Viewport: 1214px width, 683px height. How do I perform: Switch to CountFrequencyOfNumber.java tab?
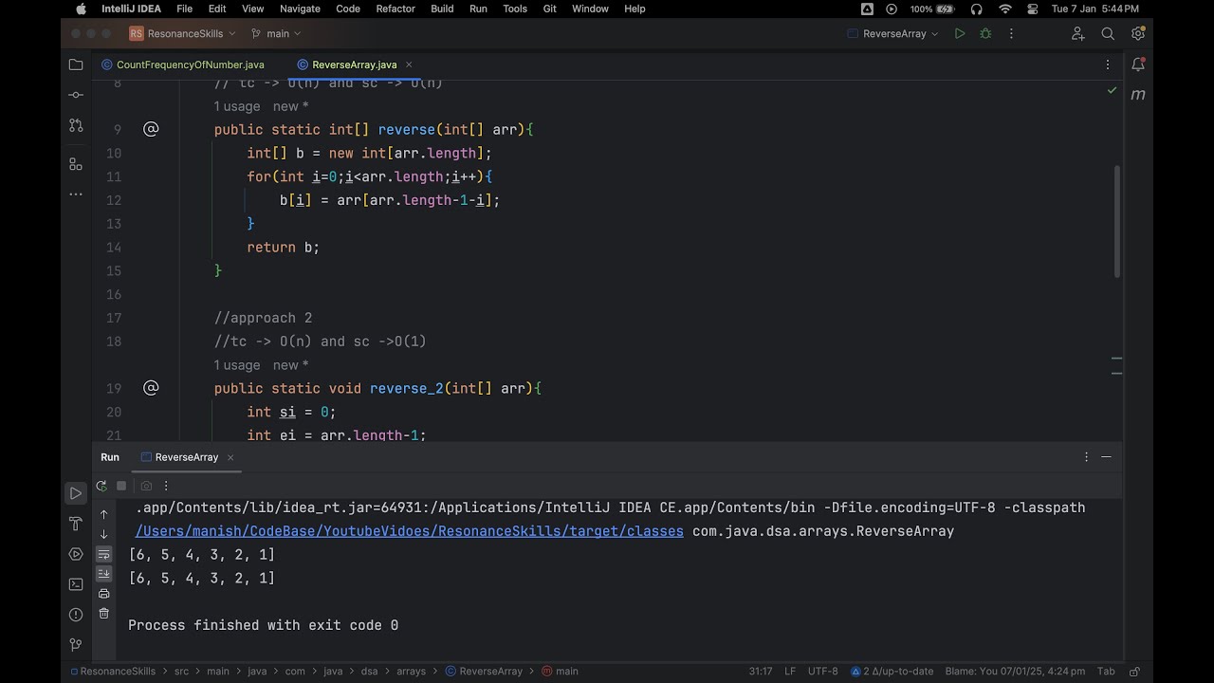click(x=183, y=65)
